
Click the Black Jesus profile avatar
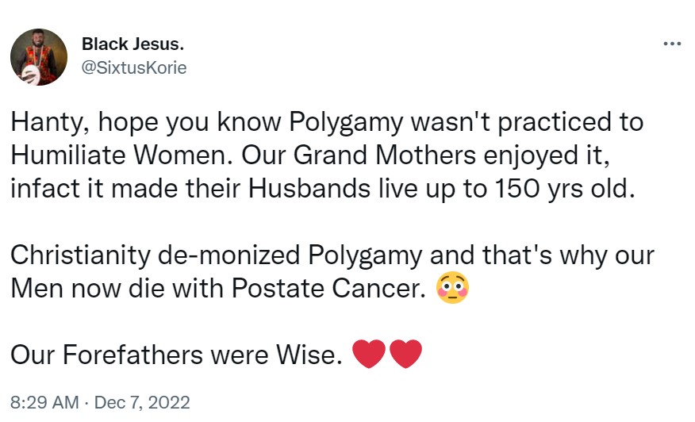[39, 57]
